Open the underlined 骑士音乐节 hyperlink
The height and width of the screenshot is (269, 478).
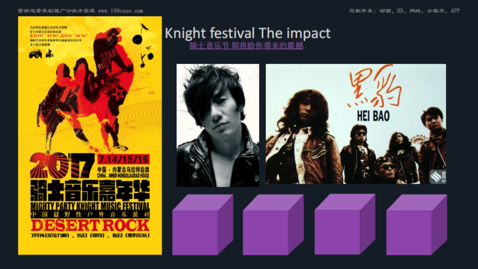pyautogui.click(x=246, y=46)
